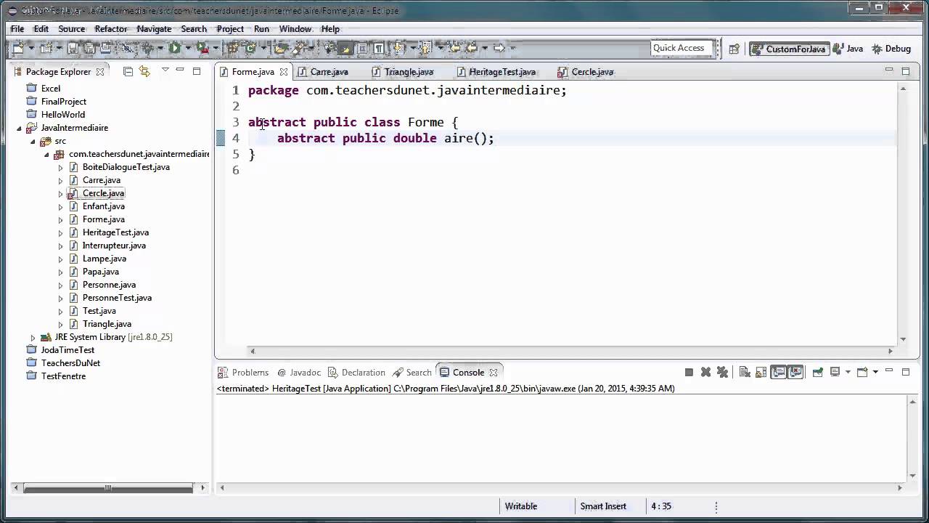
Task: Click Remove Launch console icon
Action: 705,372
